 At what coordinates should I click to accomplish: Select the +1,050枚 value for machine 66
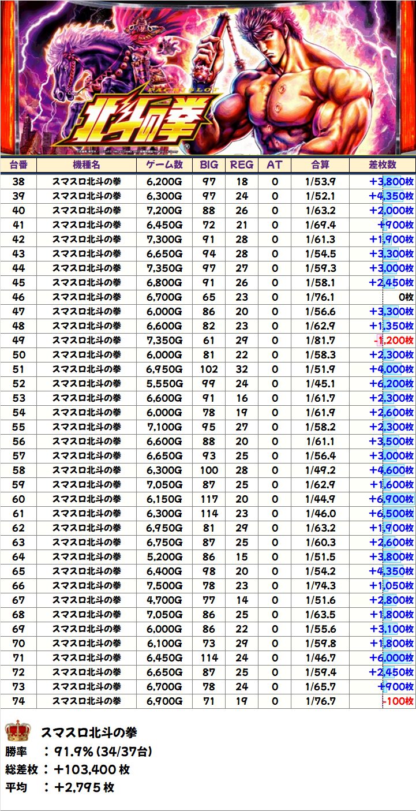[x=392, y=585]
